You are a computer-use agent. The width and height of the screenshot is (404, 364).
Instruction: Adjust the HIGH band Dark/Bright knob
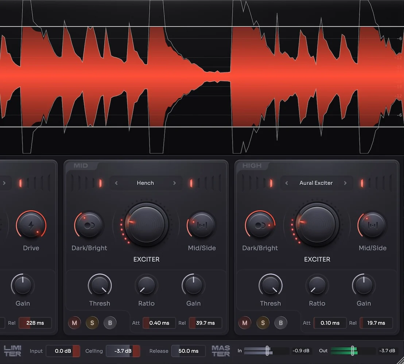[260, 225]
